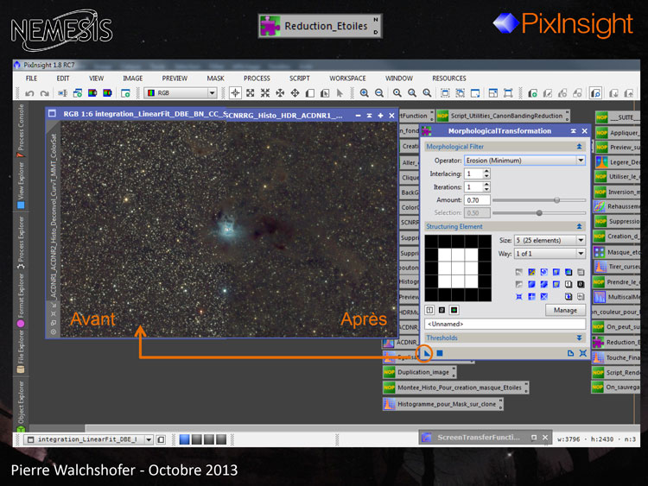
Task: Open the Browse Documentation icon in MorphologicalTransformation
Action: (570, 353)
